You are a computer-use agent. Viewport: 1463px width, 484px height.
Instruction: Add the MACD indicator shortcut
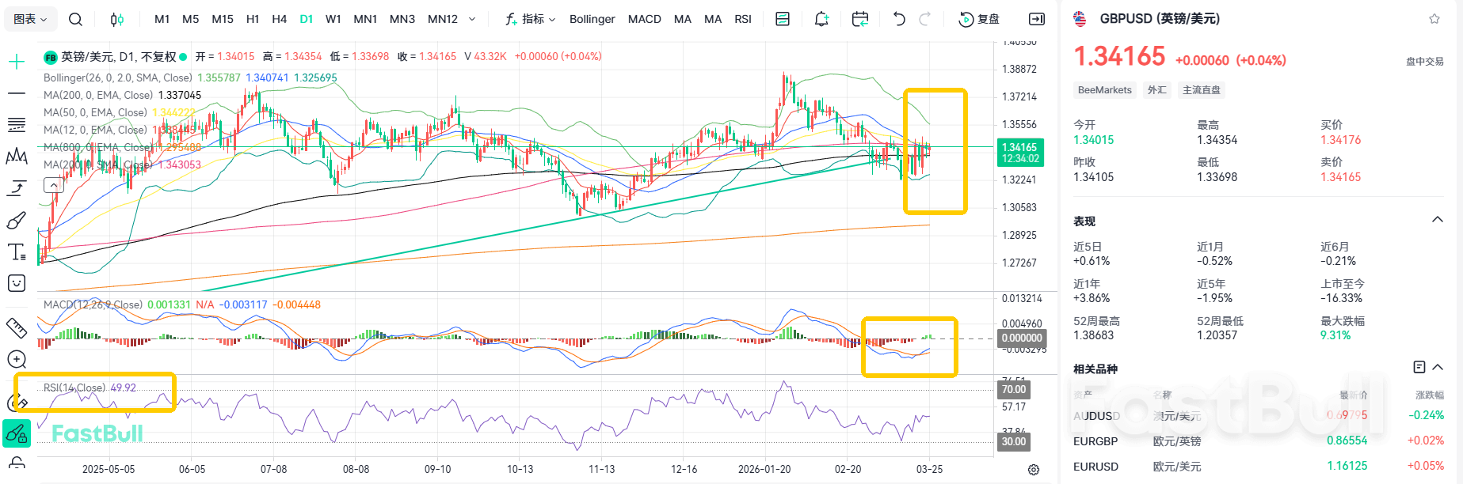click(645, 19)
